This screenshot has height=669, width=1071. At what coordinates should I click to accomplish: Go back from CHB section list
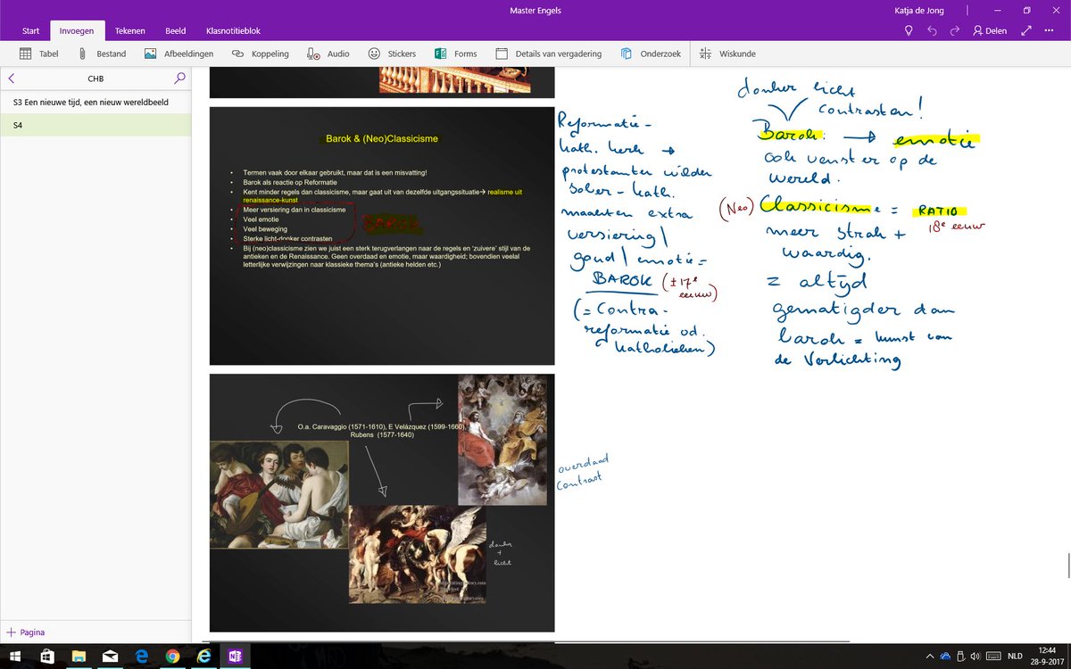coord(11,78)
